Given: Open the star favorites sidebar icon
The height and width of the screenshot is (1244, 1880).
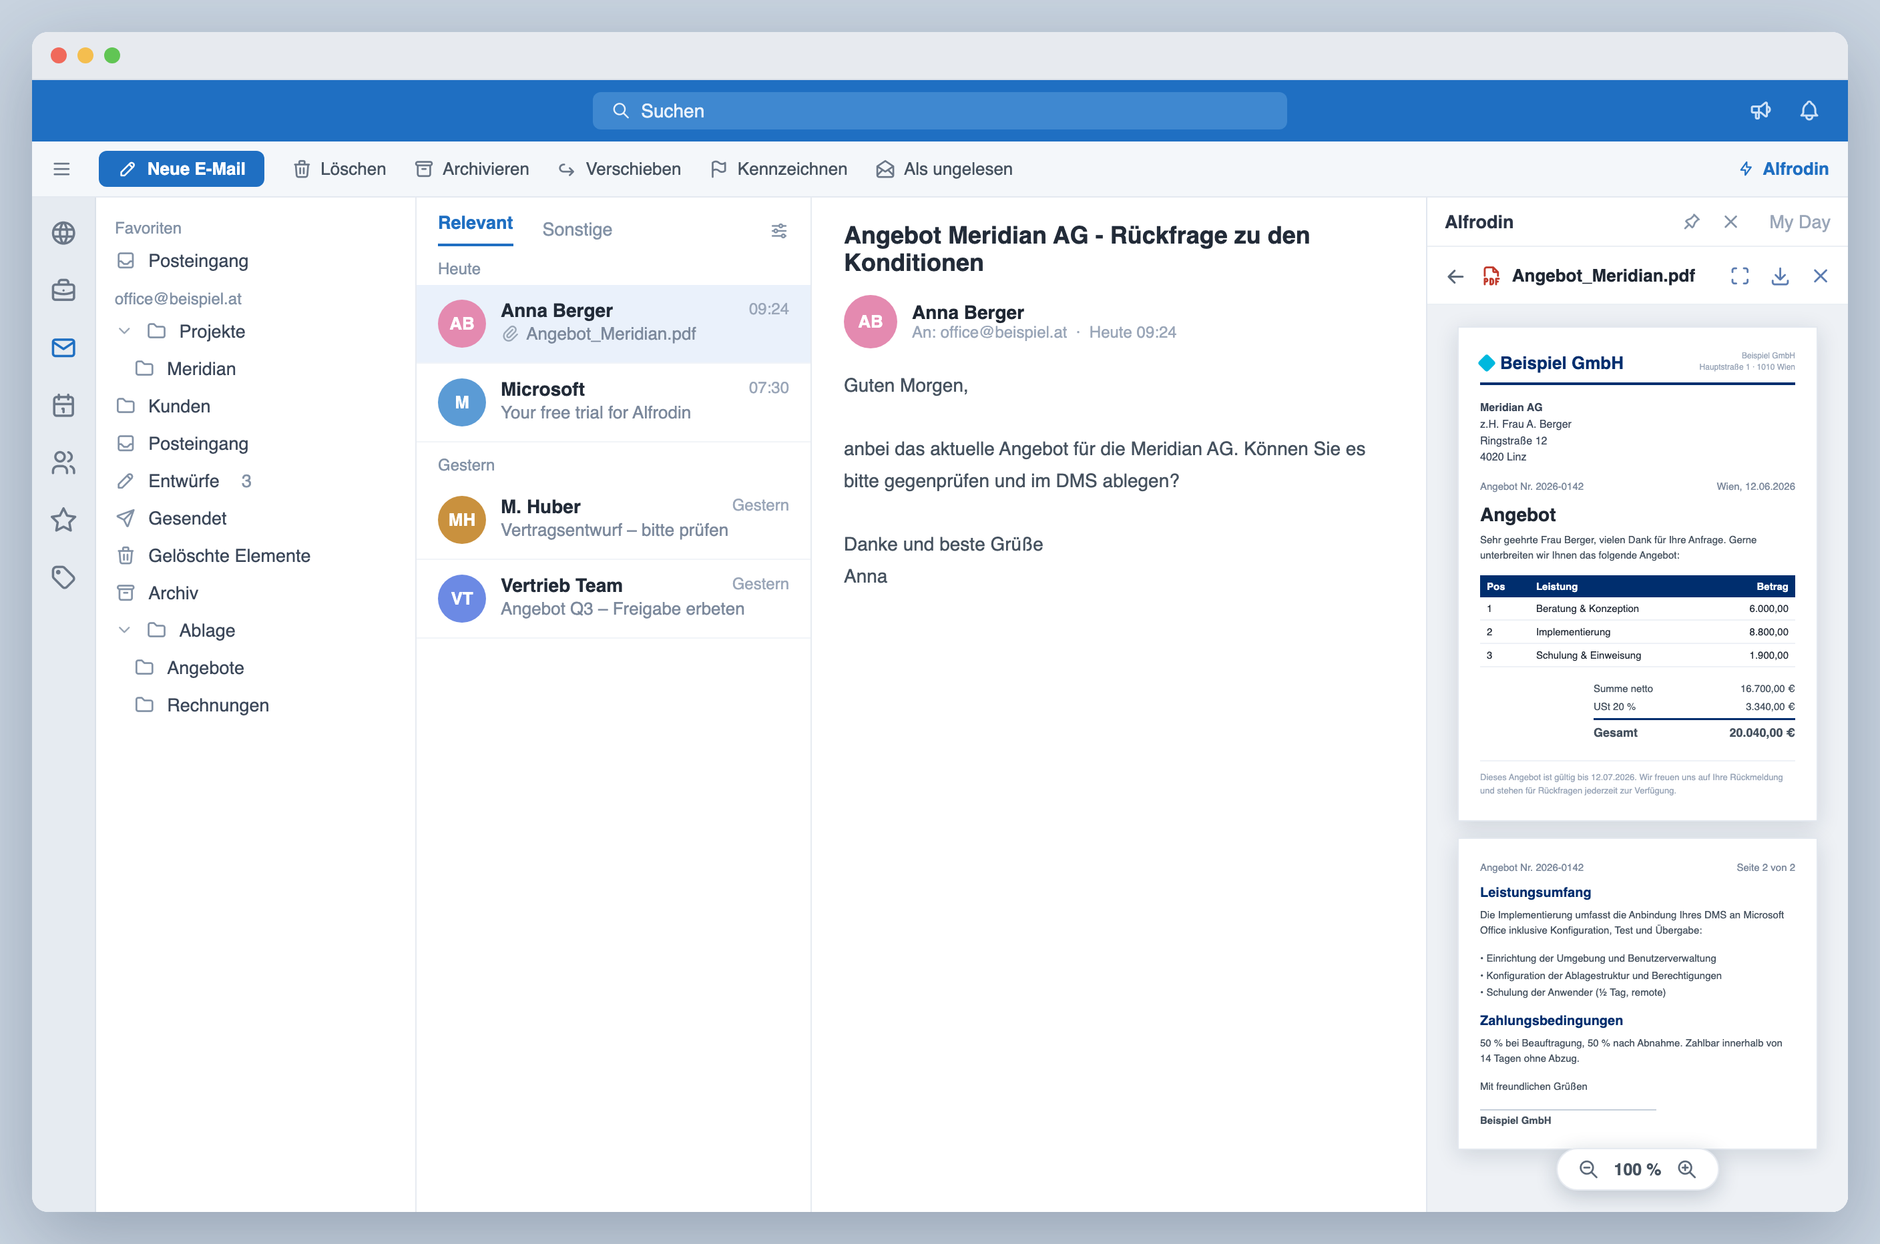Looking at the screenshot, I should tap(63, 520).
